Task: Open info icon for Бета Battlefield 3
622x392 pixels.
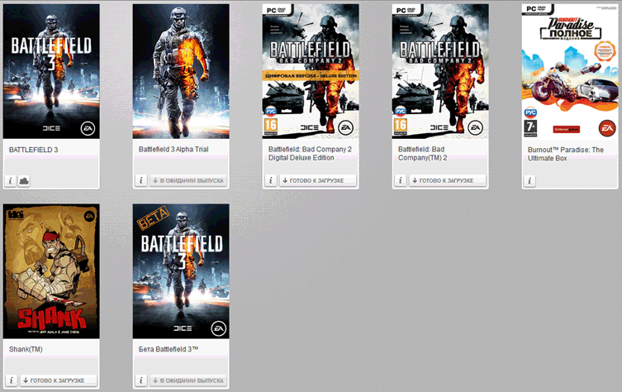Action: click(x=141, y=380)
